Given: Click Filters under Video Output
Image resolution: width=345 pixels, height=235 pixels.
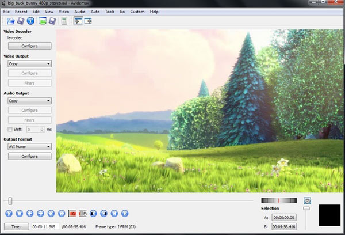Looking at the screenshot, I should coord(30,83).
